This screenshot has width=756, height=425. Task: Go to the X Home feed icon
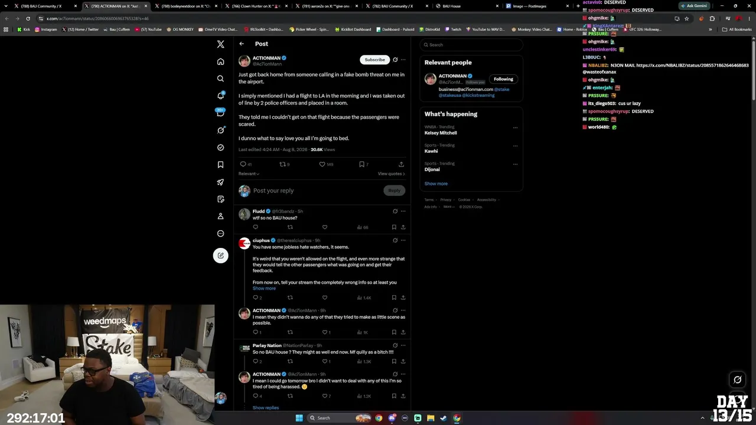(x=220, y=61)
